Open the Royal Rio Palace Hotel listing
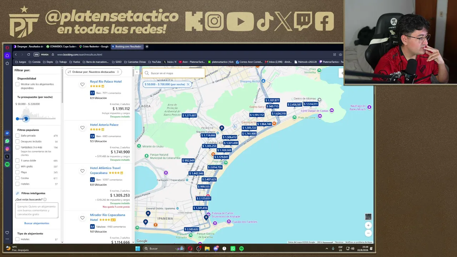The height and width of the screenshot is (257, 457). (106, 81)
